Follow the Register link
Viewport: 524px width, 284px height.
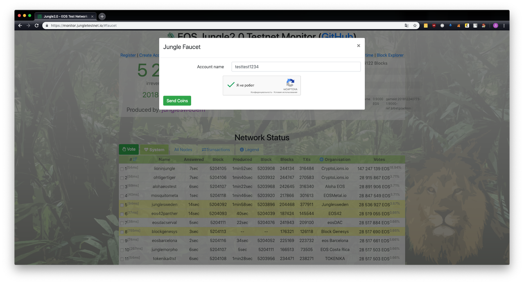pyautogui.click(x=128, y=55)
